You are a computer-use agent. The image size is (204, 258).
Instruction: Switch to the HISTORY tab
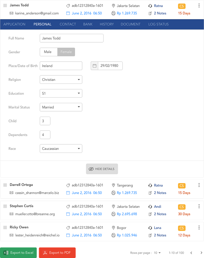click(107, 24)
